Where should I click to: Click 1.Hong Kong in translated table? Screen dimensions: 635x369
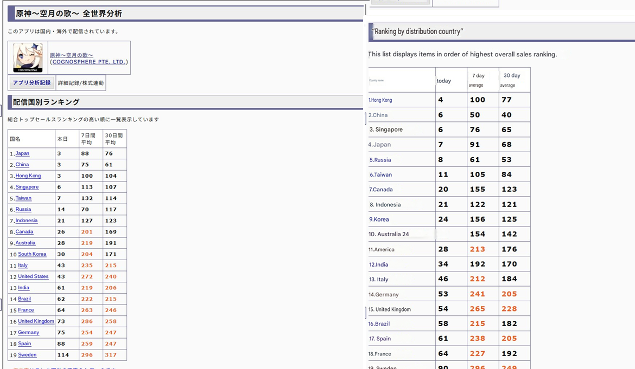point(380,100)
